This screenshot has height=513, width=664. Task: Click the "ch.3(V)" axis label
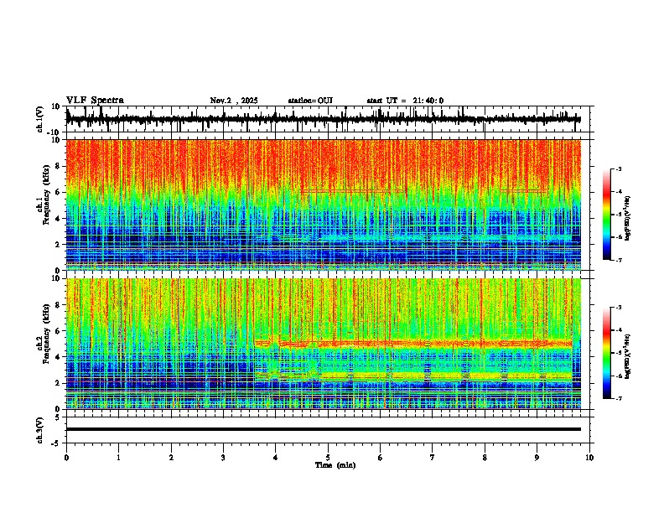click(39, 430)
